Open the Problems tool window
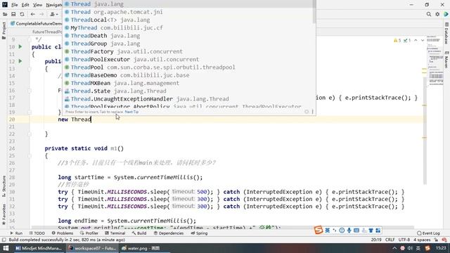The image size is (450, 253). coord(63,233)
